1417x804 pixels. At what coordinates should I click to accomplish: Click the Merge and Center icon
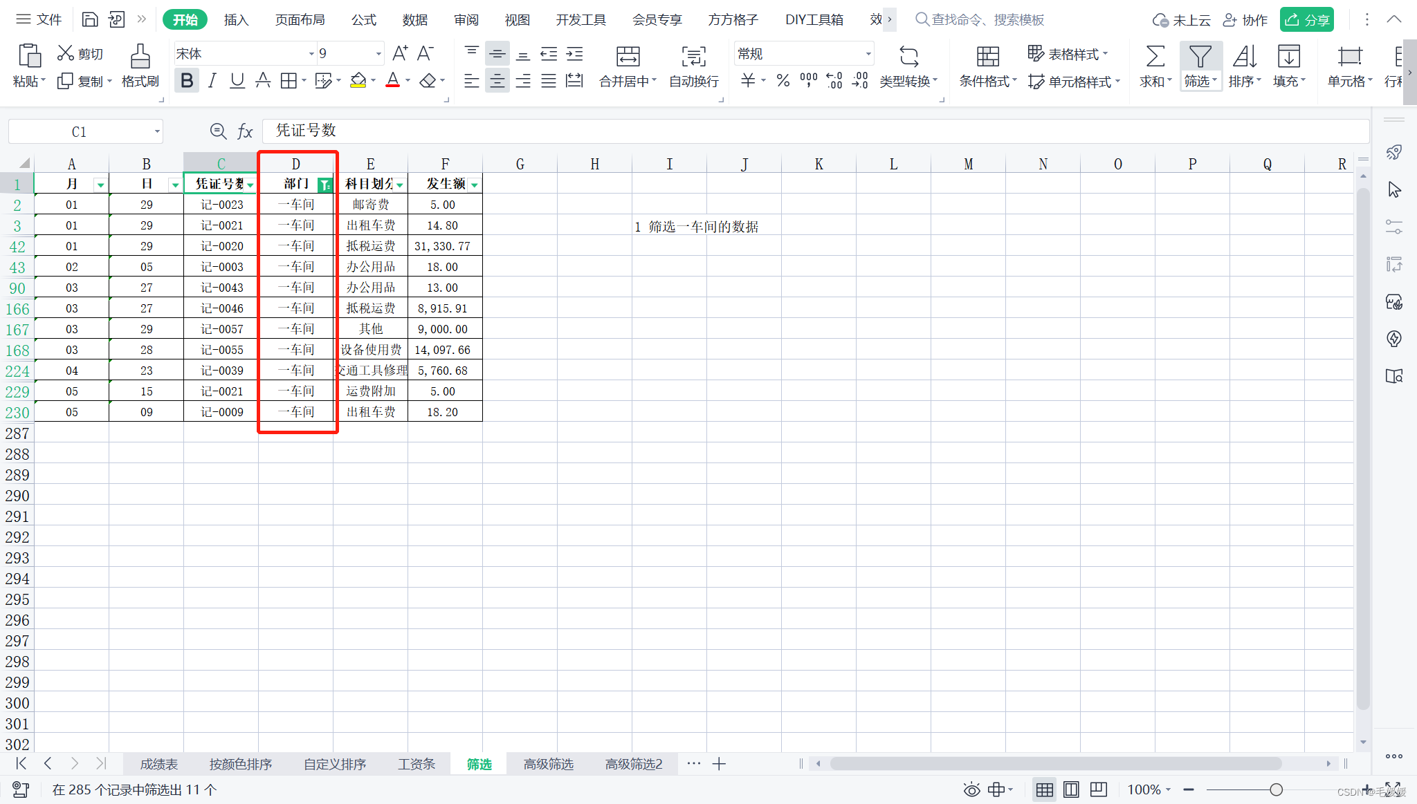click(x=628, y=56)
